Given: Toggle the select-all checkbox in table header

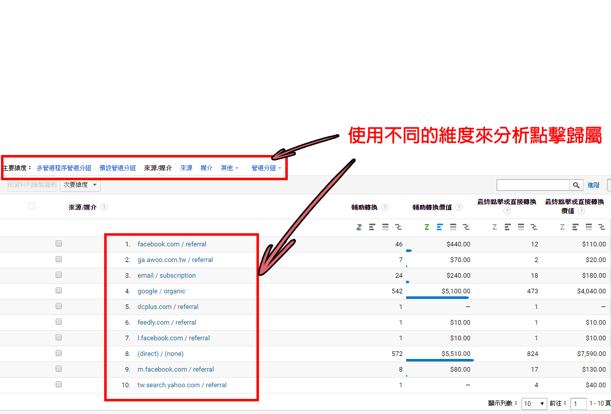Looking at the screenshot, I should [31, 206].
